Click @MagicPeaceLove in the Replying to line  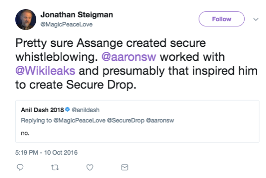coord(80,121)
